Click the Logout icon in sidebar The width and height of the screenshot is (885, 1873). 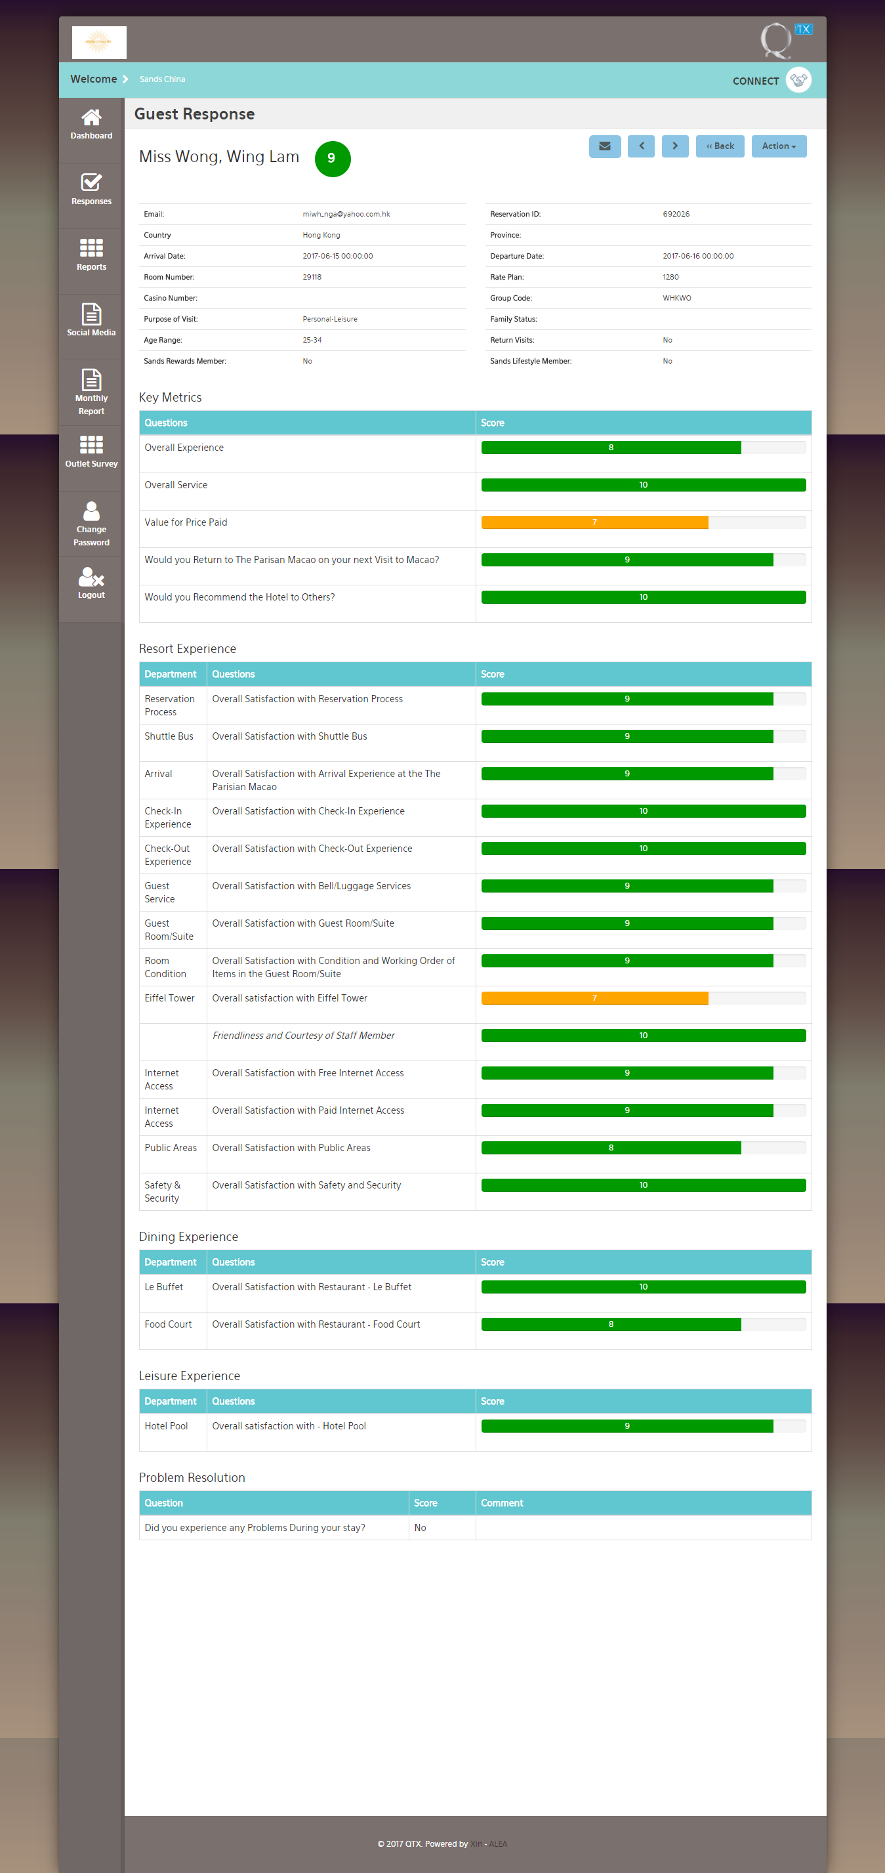pos(91,578)
